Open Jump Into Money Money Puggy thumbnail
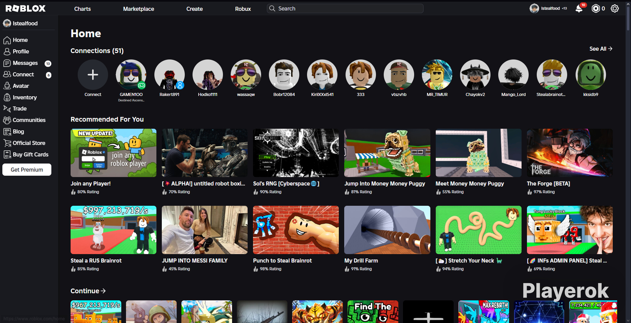 click(x=387, y=153)
